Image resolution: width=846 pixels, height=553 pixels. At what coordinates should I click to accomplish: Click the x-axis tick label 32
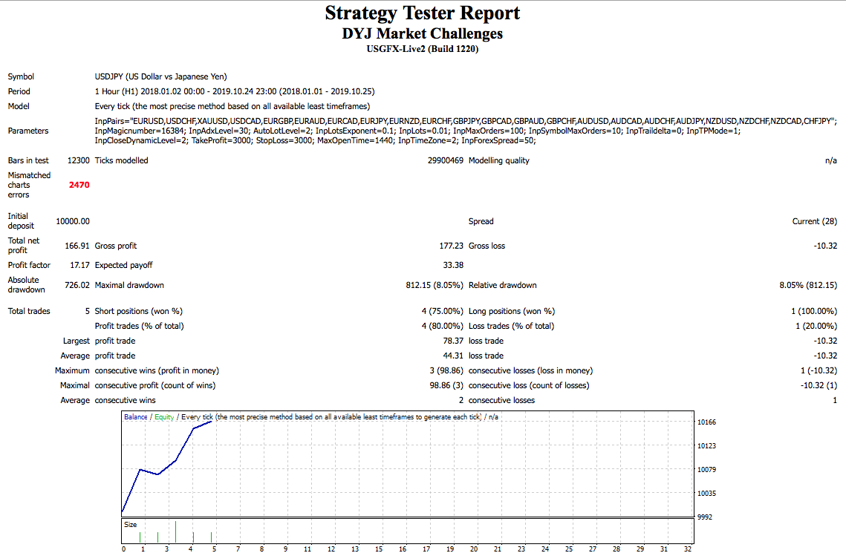pyautogui.click(x=687, y=549)
